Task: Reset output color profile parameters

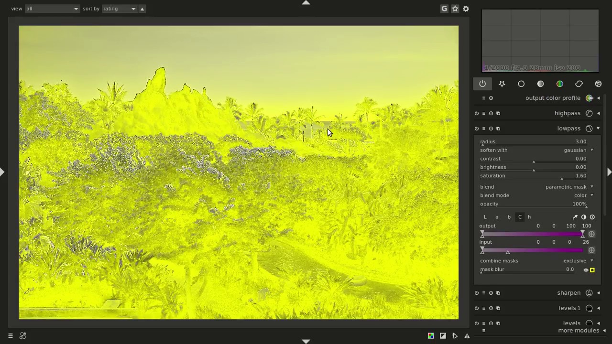Action: 491,98
